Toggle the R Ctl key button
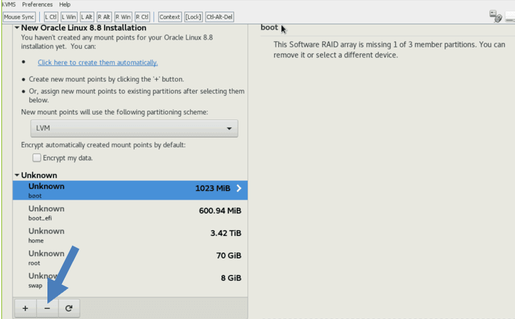The image size is (515, 319). pyautogui.click(x=142, y=17)
